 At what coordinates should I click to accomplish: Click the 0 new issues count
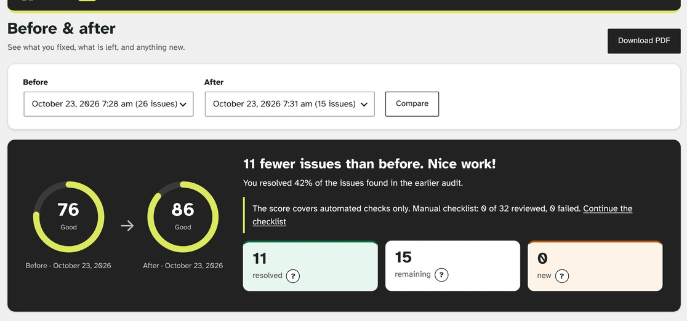(x=542, y=258)
